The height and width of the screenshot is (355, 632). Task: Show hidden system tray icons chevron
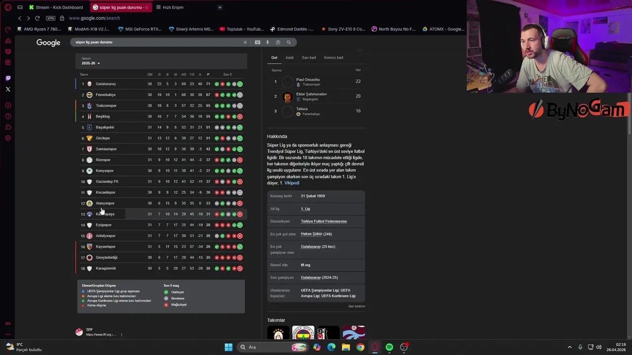(569, 347)
